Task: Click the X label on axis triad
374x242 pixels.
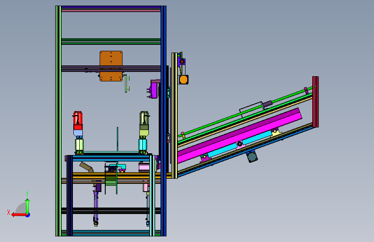Action: (9, 212)
